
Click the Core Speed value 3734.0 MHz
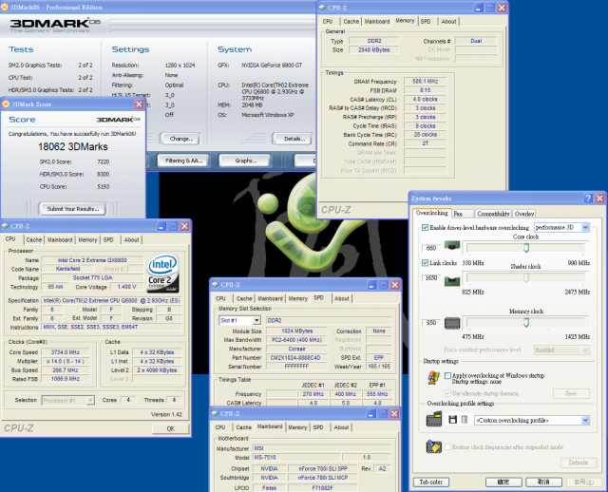coord(66,352)
